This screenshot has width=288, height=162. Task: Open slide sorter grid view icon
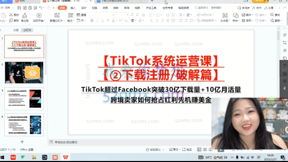click(x=205, y=149)
